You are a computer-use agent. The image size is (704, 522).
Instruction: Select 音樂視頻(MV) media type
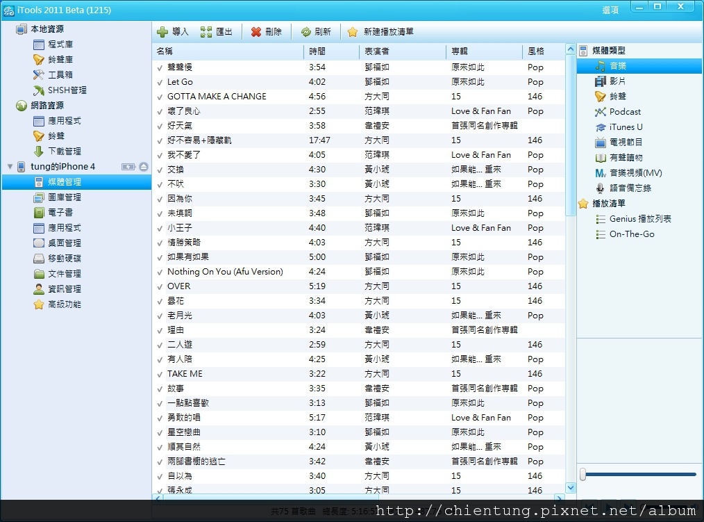coord(628,172)
